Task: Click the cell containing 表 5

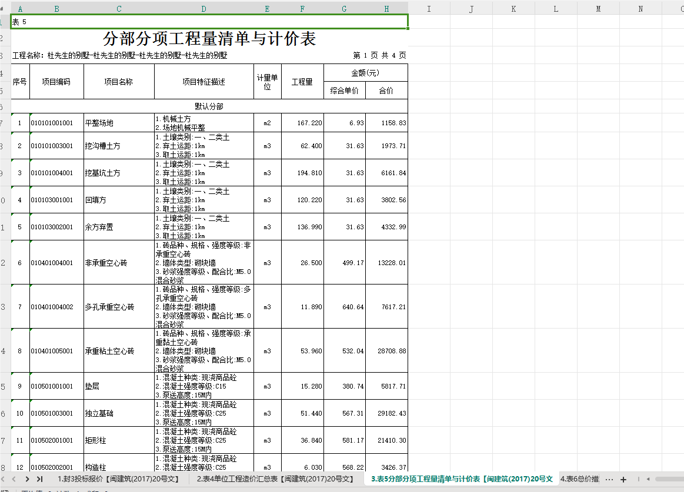Action: tap(209, 22)
